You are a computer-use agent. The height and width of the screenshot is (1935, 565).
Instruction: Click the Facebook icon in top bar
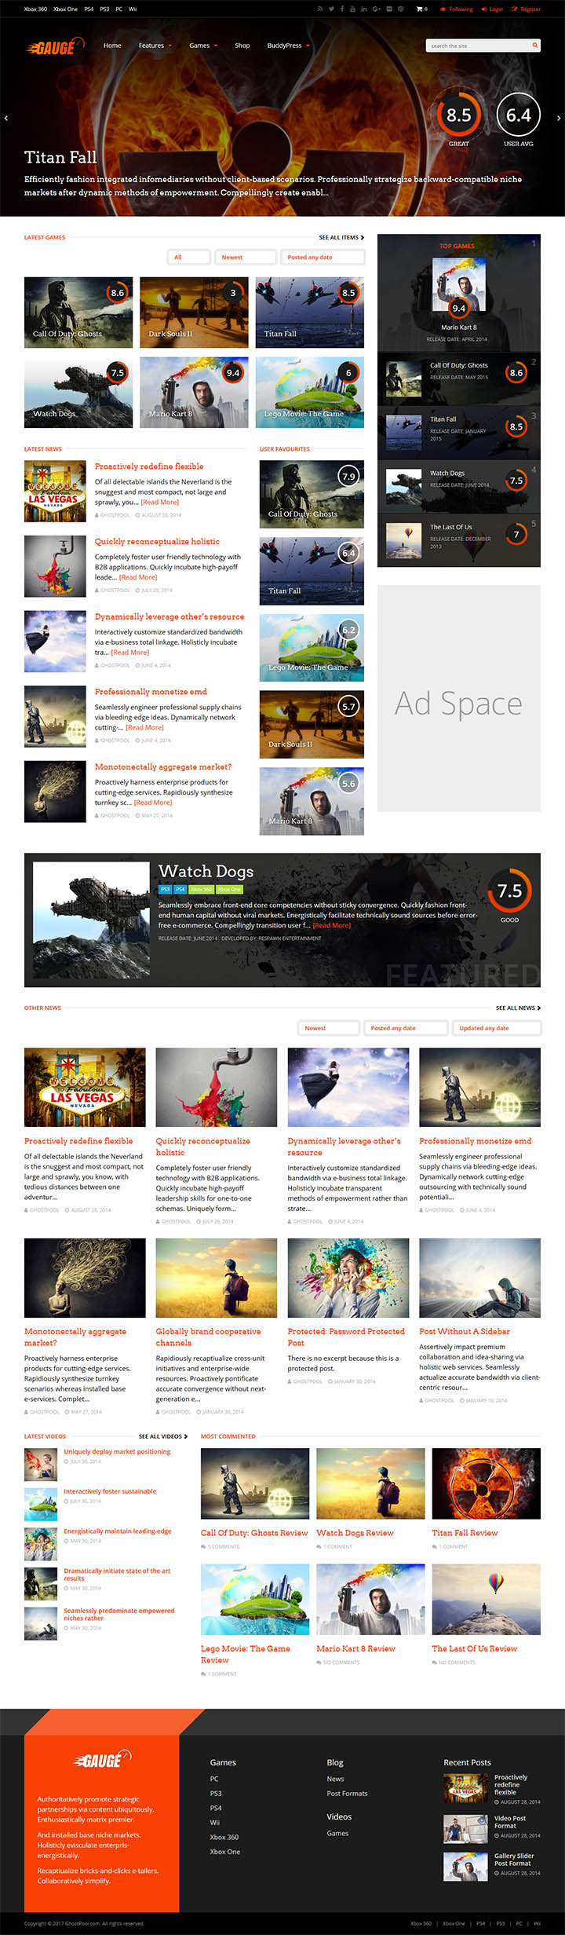(342, 9)
